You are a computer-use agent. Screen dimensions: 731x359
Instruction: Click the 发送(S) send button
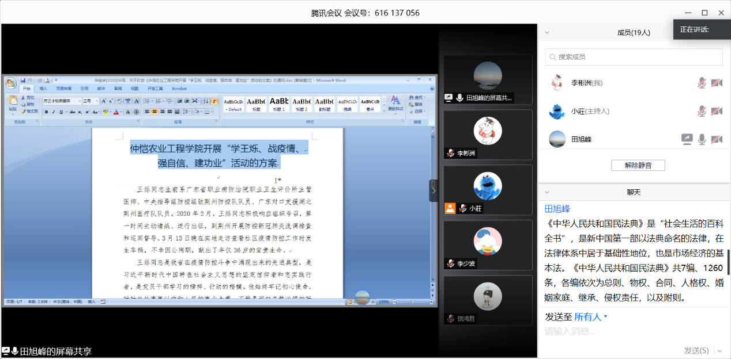click(696, 350)
